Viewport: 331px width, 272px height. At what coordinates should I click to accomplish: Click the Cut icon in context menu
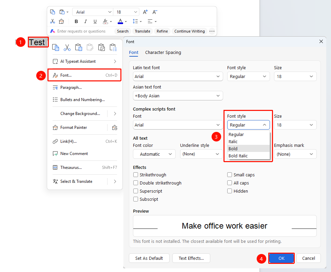click(67, 47)
